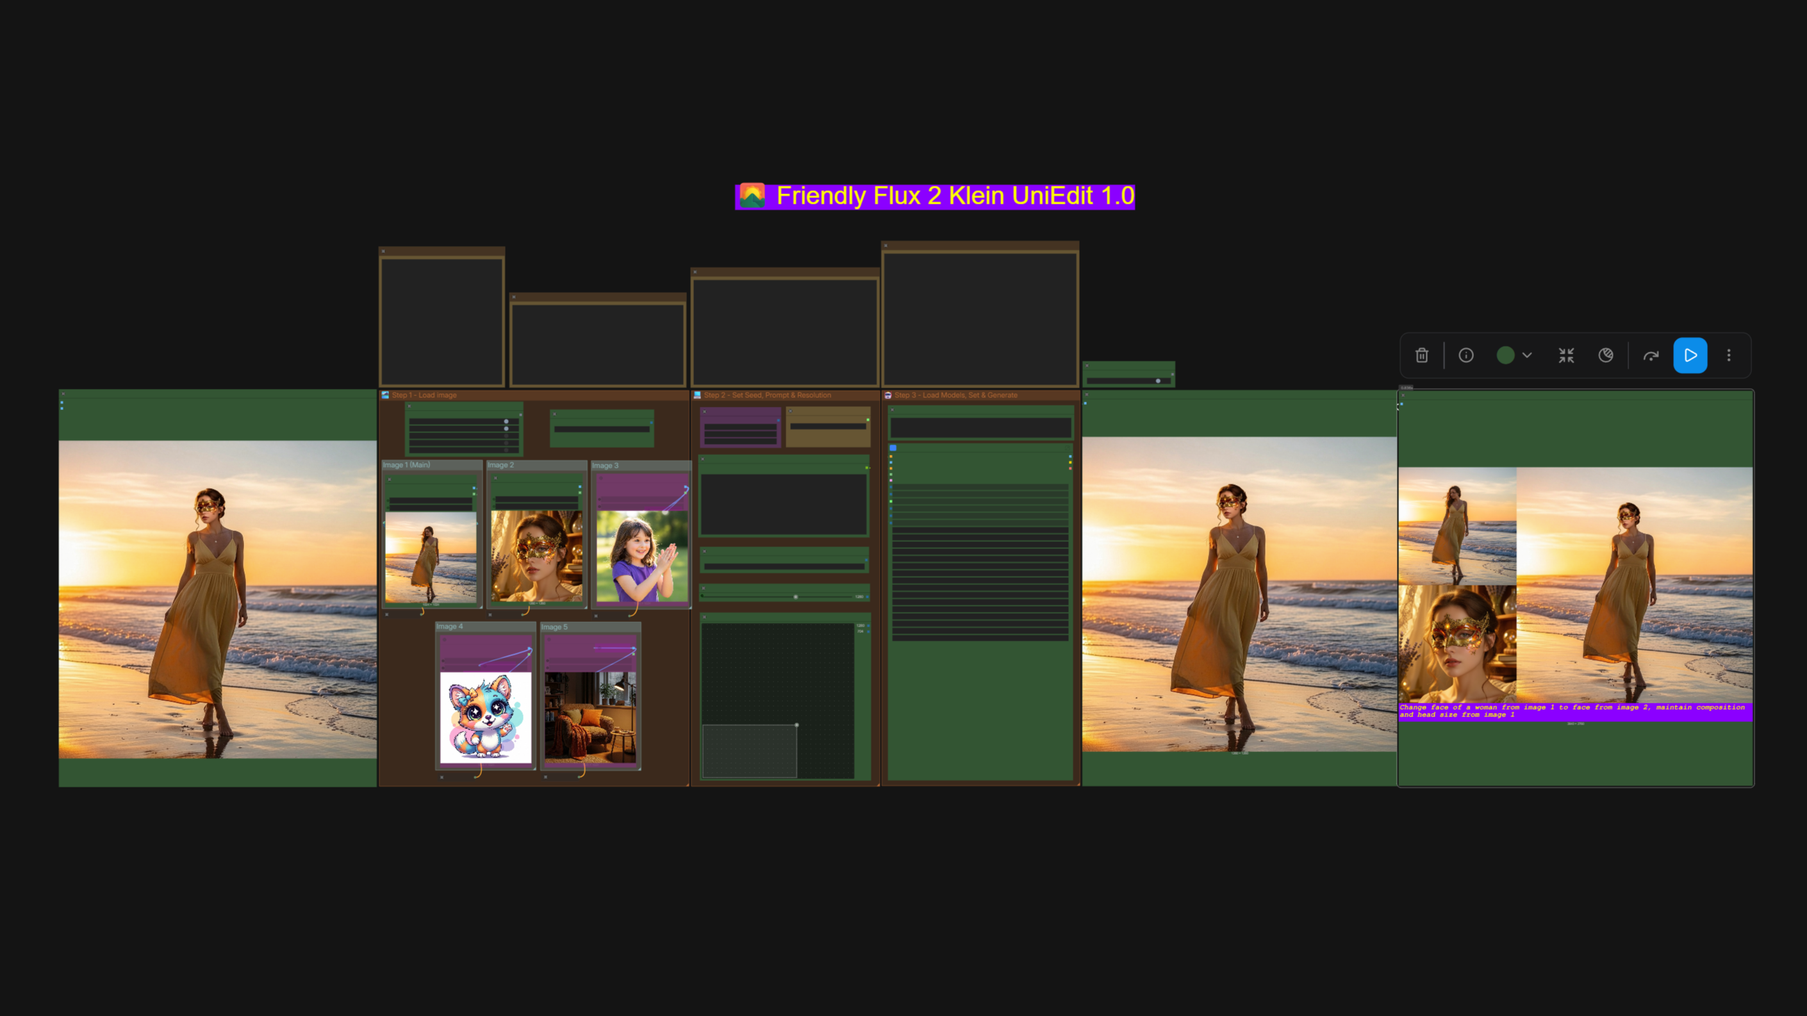1807x1016 pixels.
Task: Toggle the first switch in the Step 1 switch node
Action: click(506, 422)
